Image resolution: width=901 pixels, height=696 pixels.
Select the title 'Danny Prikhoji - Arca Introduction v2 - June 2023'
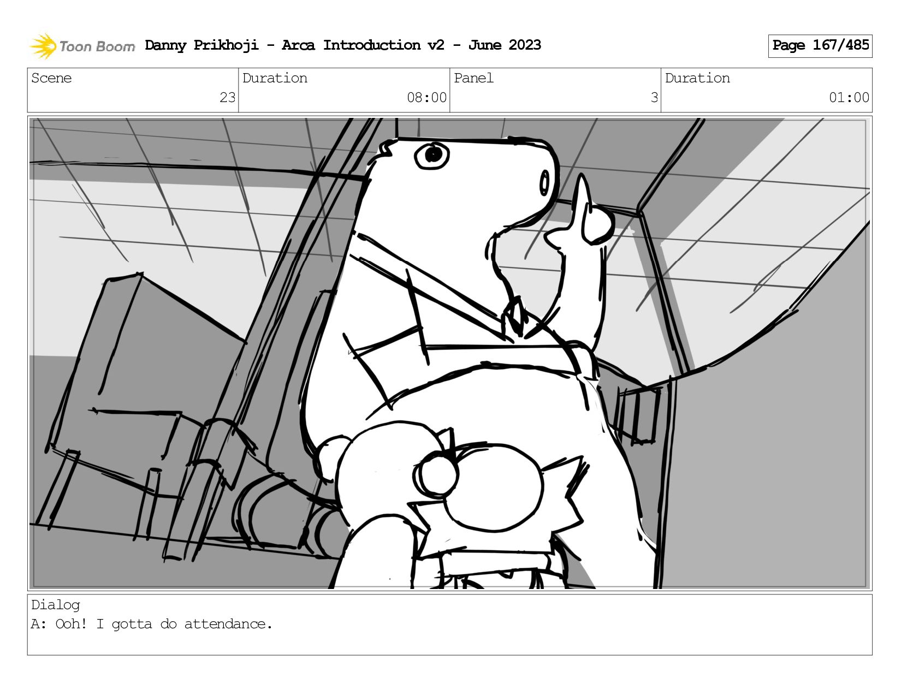pyautogui.click(x=343, y=45)
